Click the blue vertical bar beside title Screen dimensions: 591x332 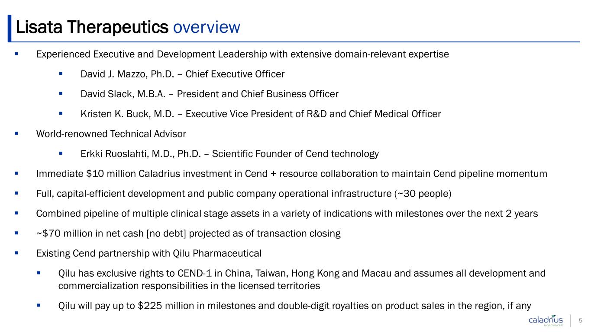[x=10, y=28]
